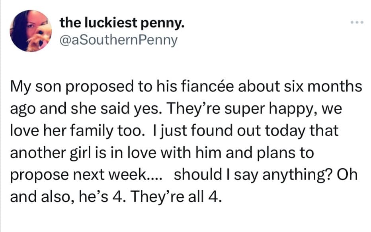
Task: Click the profile avatar photo
Action: [31, 31]
